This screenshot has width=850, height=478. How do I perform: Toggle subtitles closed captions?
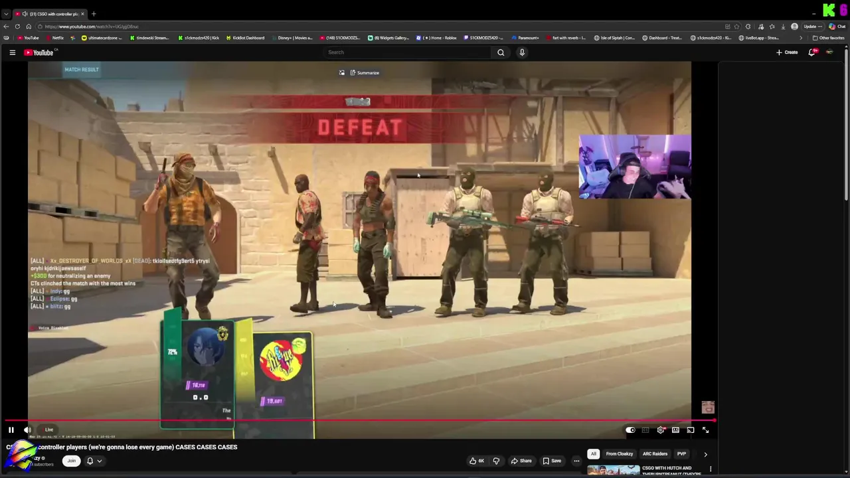pyautogui.click(x=645, y=430)
